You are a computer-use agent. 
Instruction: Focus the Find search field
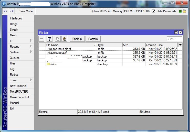tap(174, 39)
